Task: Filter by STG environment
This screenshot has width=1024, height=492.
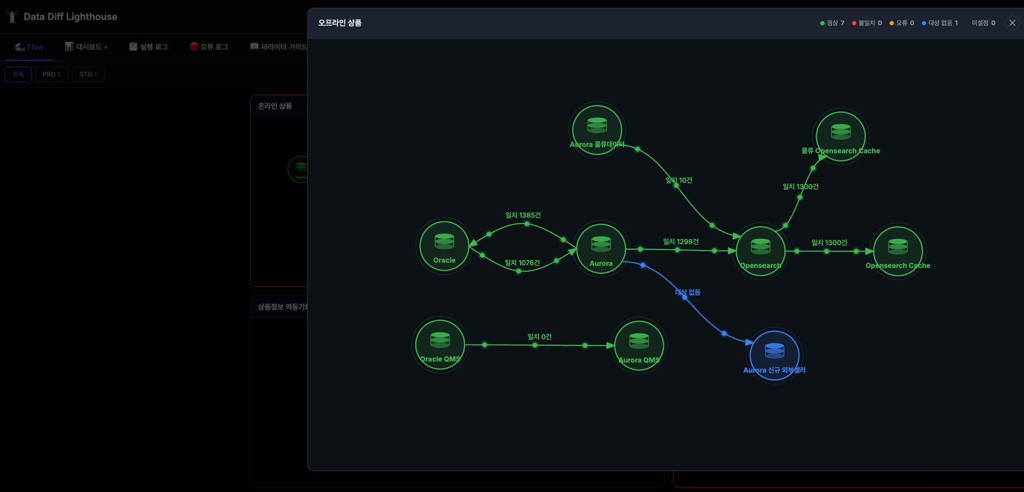Action: pos(89,74)
